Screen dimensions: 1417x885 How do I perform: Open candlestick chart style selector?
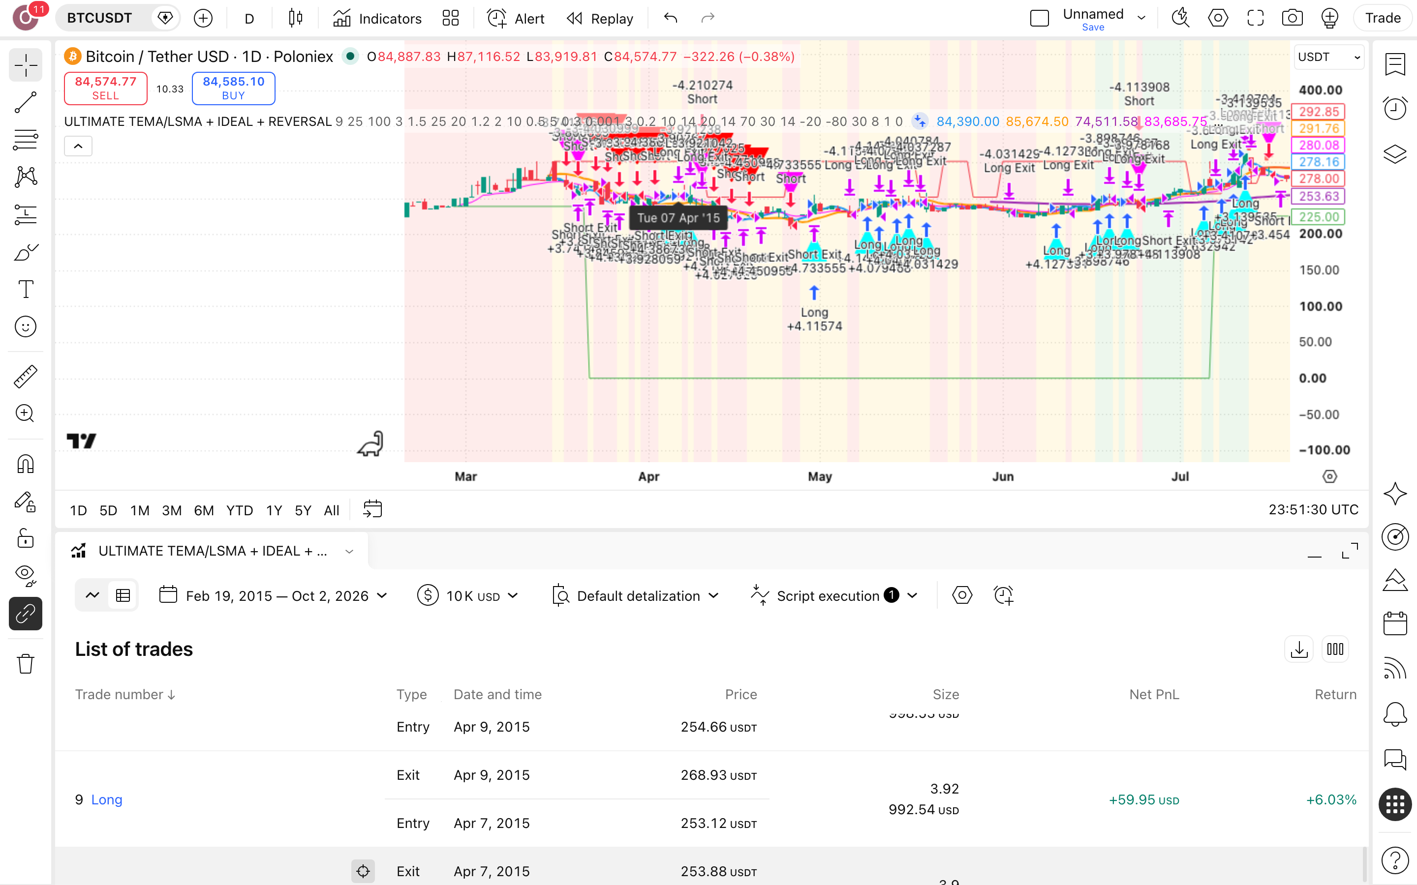coord(296,18)
